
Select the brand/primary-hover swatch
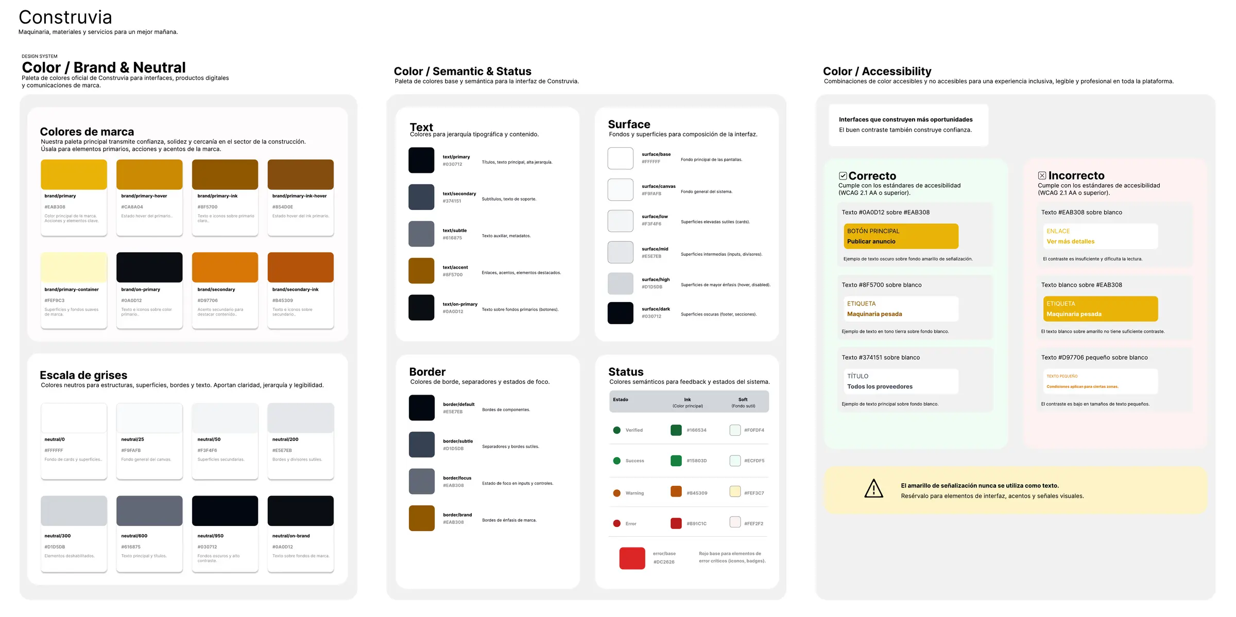[x=149, y=174]
